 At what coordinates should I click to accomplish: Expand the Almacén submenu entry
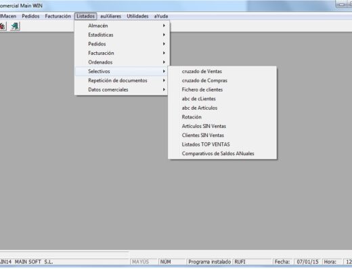pos(122,26)
